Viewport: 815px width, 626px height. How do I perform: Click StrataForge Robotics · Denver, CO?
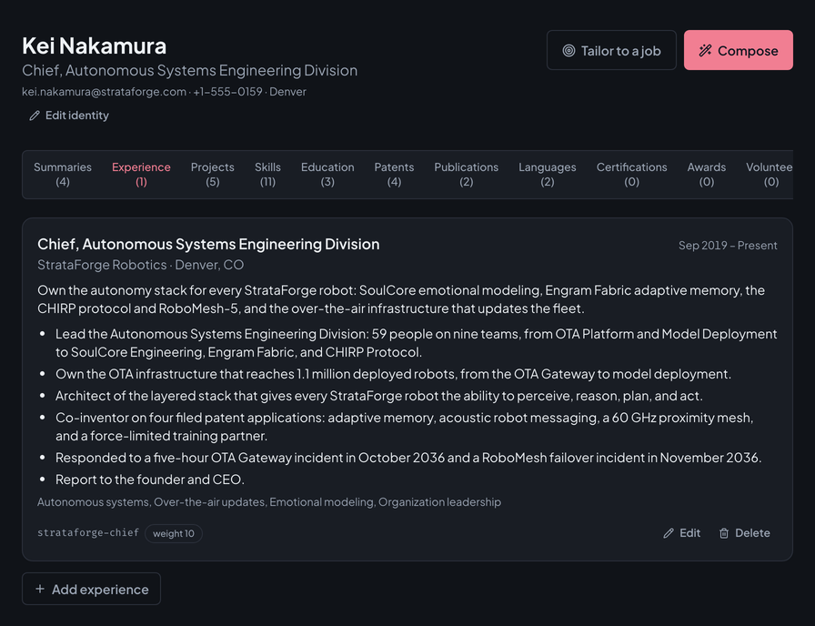tap(140, 265)
